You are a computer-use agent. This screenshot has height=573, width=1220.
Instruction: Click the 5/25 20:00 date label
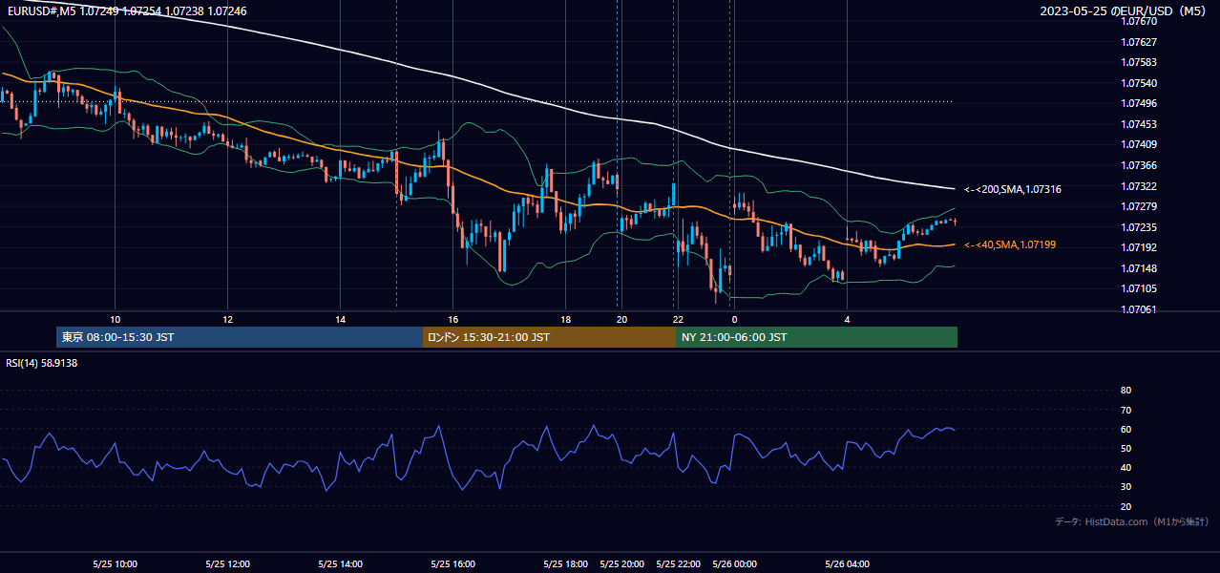point(621,563)
